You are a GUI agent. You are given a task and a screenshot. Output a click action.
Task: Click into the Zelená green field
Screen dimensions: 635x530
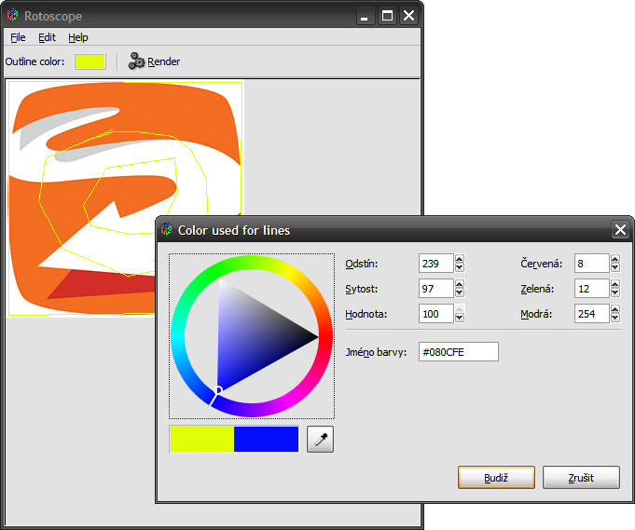point(592,289)
